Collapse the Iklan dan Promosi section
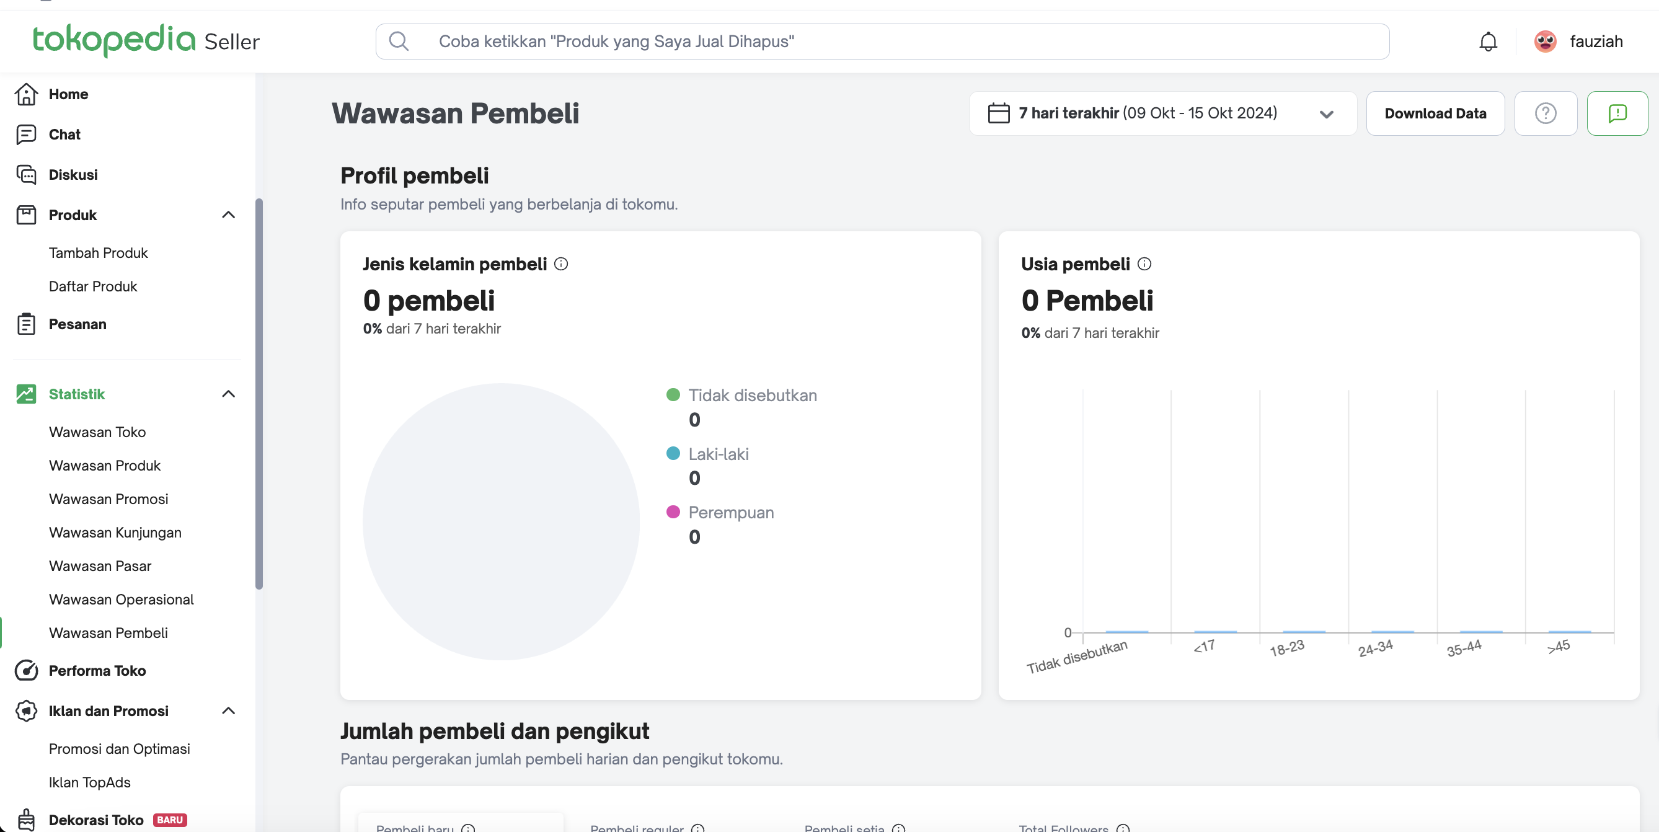The image size is (1659, 832). point(228,711)
